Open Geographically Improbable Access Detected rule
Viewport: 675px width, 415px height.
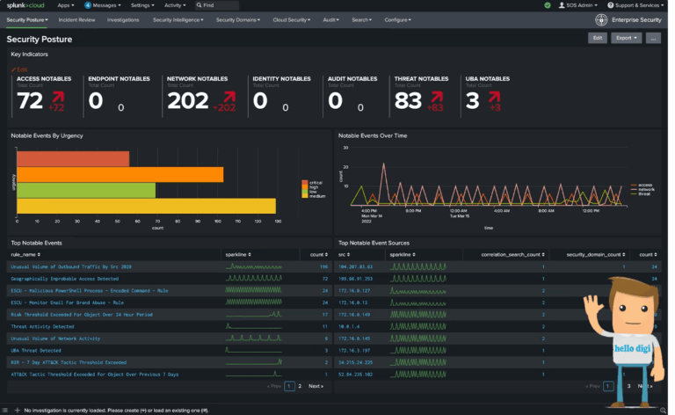point(64,279)
